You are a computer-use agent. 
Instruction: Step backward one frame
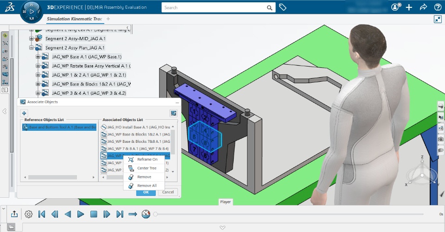[x=55, y=214]
